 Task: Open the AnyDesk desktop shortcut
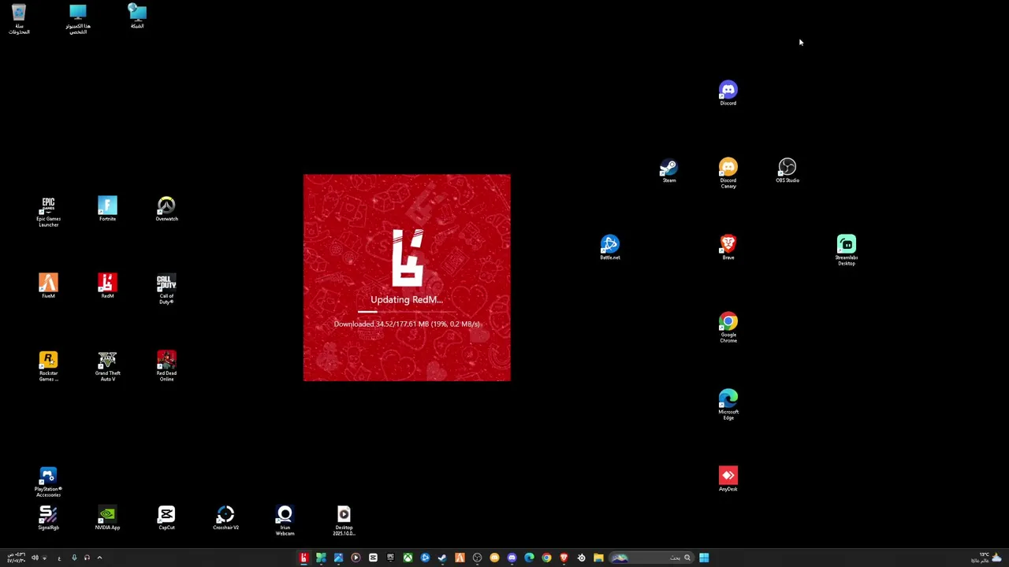[728, 479]
